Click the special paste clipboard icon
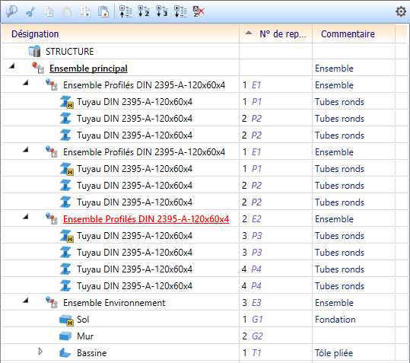Image resolution: width=410 pixels, height=363 pixels. tap(103, 11)
